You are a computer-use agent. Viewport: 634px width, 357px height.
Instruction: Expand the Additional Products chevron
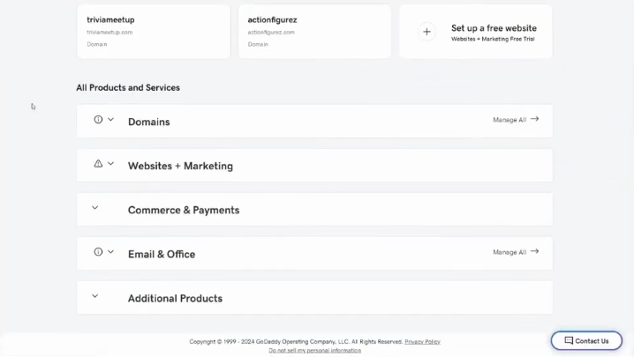[95, 296]
